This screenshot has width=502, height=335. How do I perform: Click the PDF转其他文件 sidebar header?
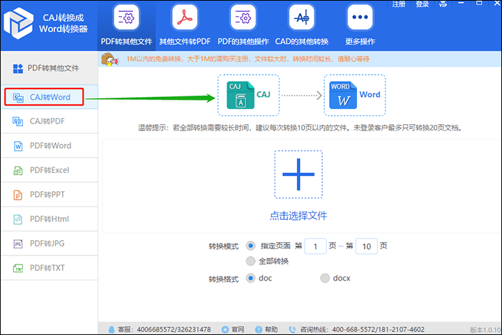[50, 68]
